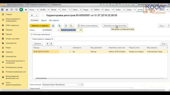170x95 pixels.
Task: Add document to favorites star
Action: click(43, 15)
